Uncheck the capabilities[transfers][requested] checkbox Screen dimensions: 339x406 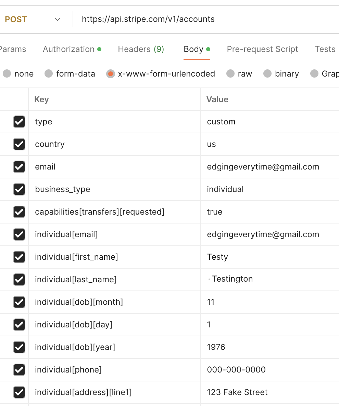tap(19, 212)
